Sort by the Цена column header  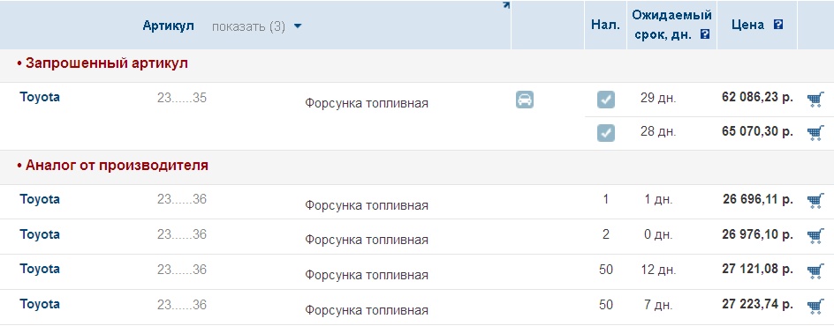point(747,25)
